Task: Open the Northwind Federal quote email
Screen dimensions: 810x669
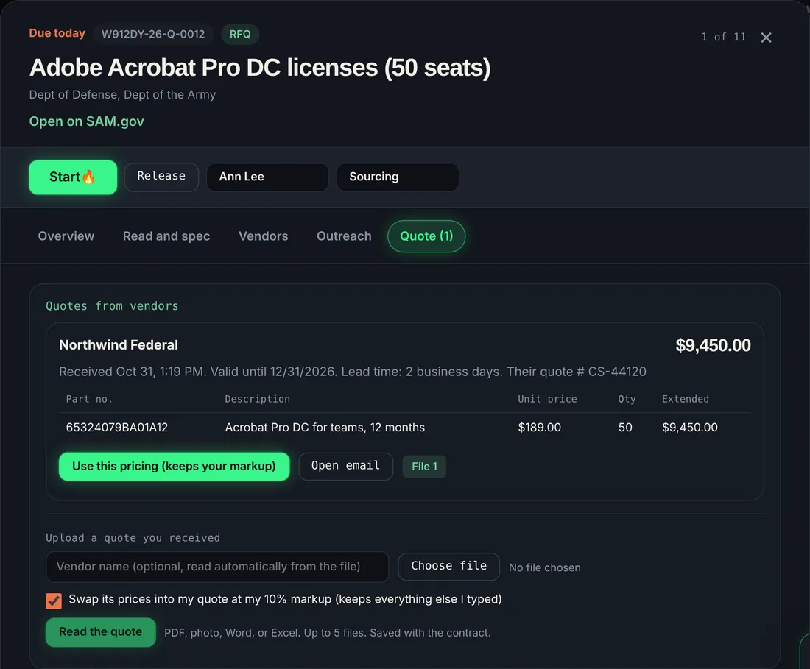Action: click(345, 467)
